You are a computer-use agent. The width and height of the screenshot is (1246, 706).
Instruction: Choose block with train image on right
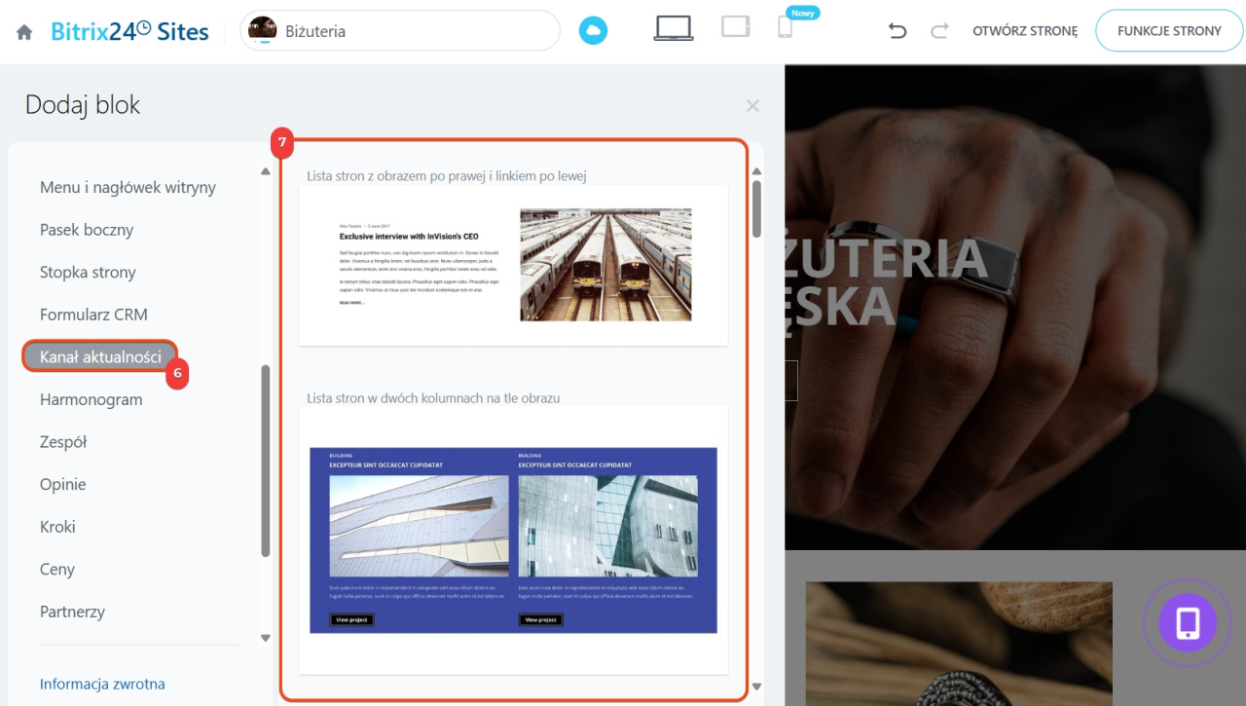tap(513, 265)
